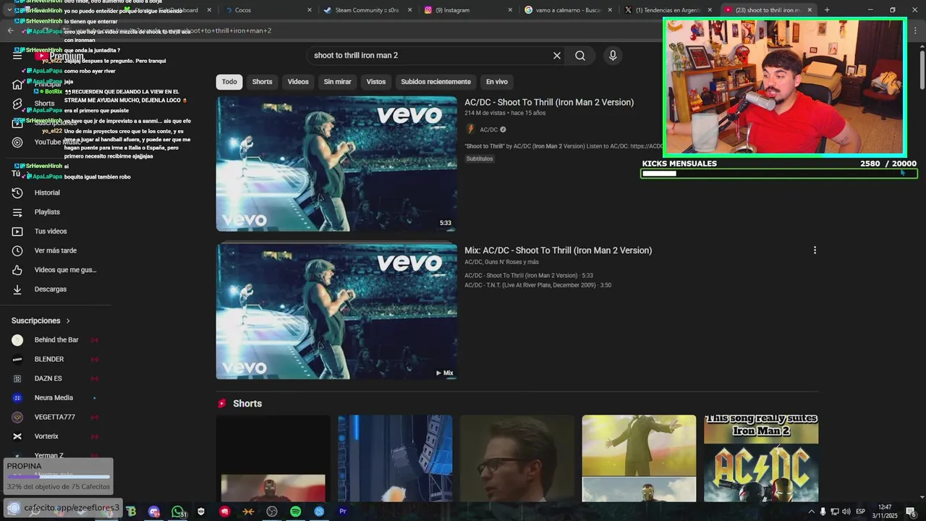The image size is (926, 521).
Task: Click the Kicks Mensuales progress bar
Action: (779, 174)
